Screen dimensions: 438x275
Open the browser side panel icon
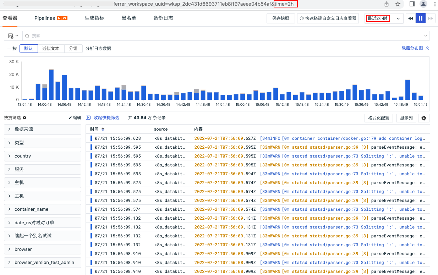412,4
